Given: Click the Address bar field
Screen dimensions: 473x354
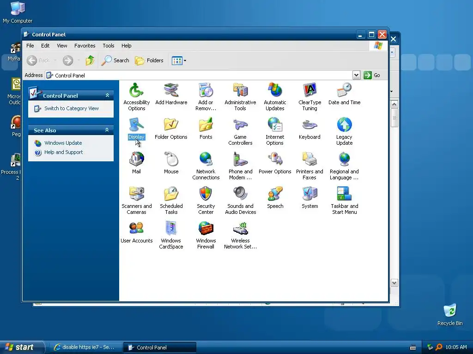Looking at the screenshot, I should click(199, 75).
